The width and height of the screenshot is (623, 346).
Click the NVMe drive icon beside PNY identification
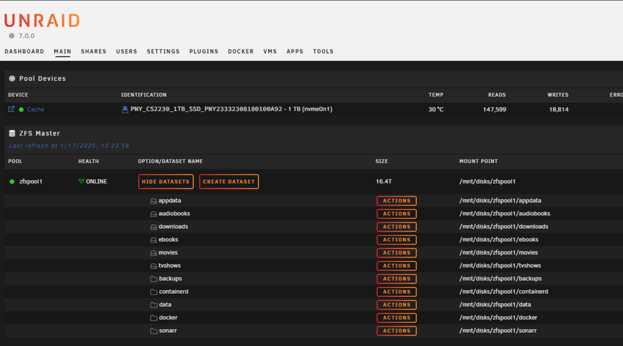[125, 110]
